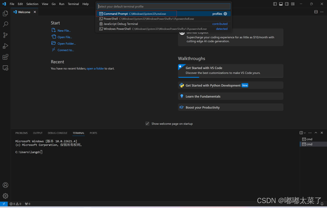Open the Run menu
The height and width of the screenshot is (208, 327).
pos(62,4)
